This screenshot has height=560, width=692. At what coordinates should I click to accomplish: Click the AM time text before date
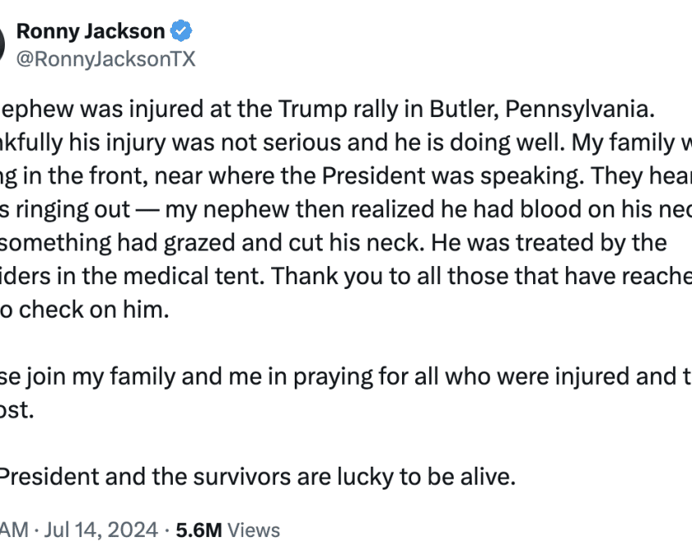(x=14, y=530)
